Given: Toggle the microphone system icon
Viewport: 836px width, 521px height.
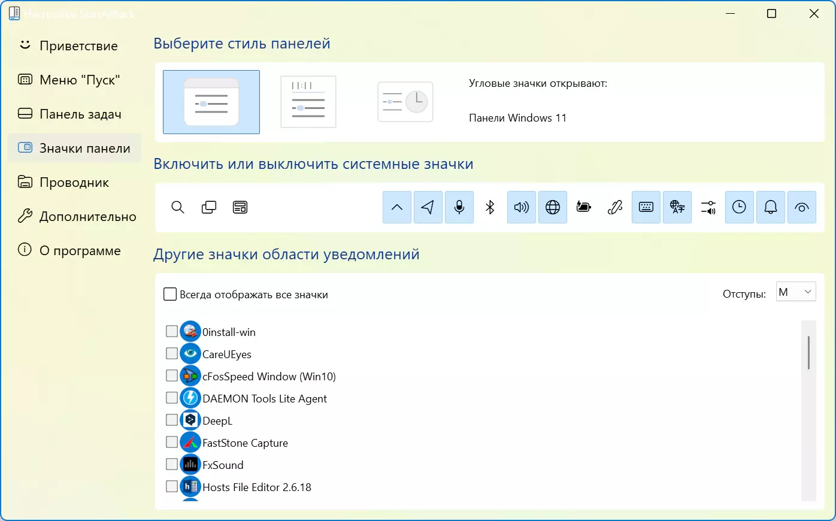Looking at the screenshot, I should [459, 207].
